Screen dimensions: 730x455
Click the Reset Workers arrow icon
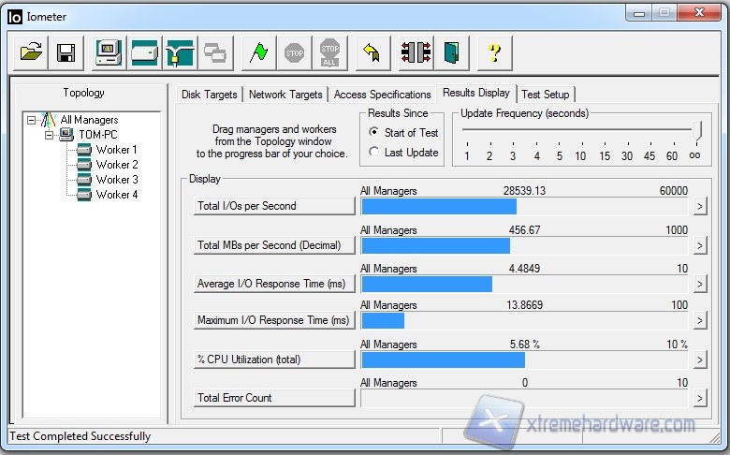pyautogui.click(x=371, y=52)
